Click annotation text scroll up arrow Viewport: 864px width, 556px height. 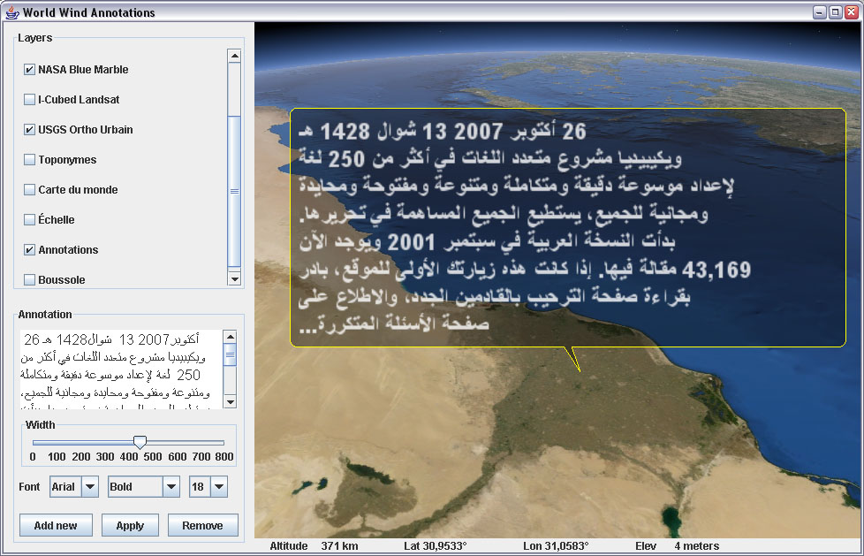(230, 337)
